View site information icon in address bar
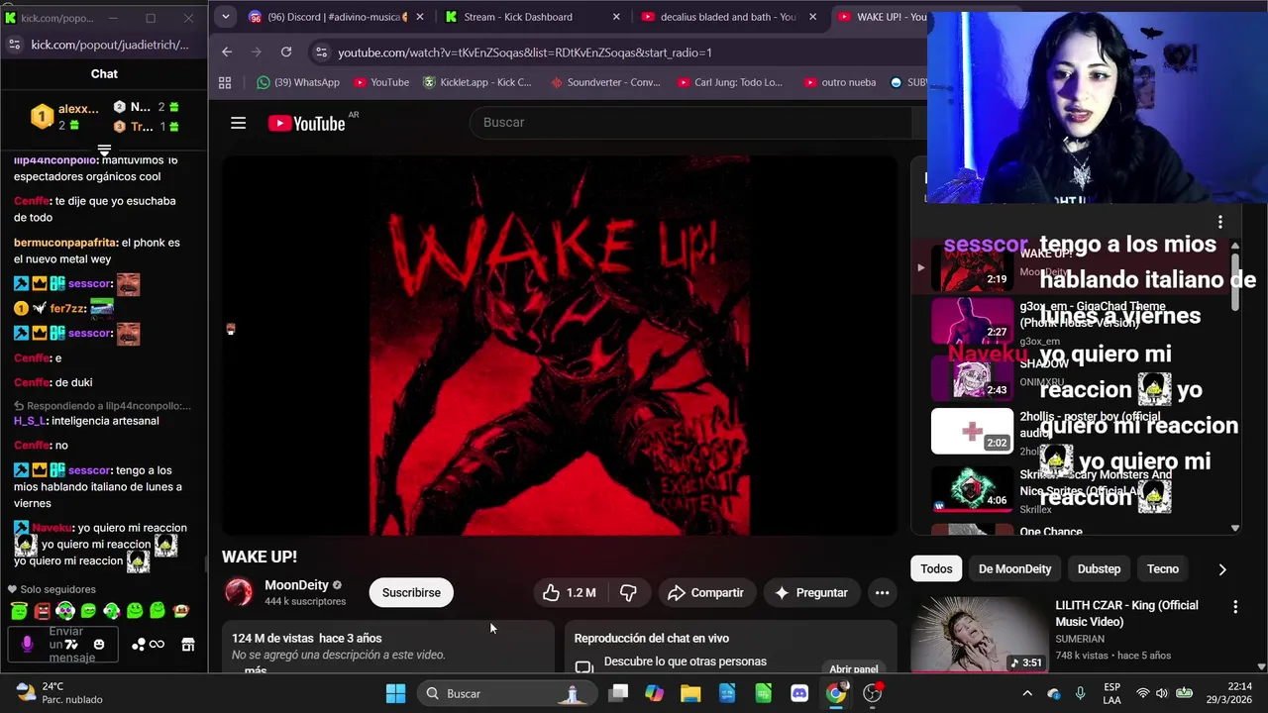 320,52
